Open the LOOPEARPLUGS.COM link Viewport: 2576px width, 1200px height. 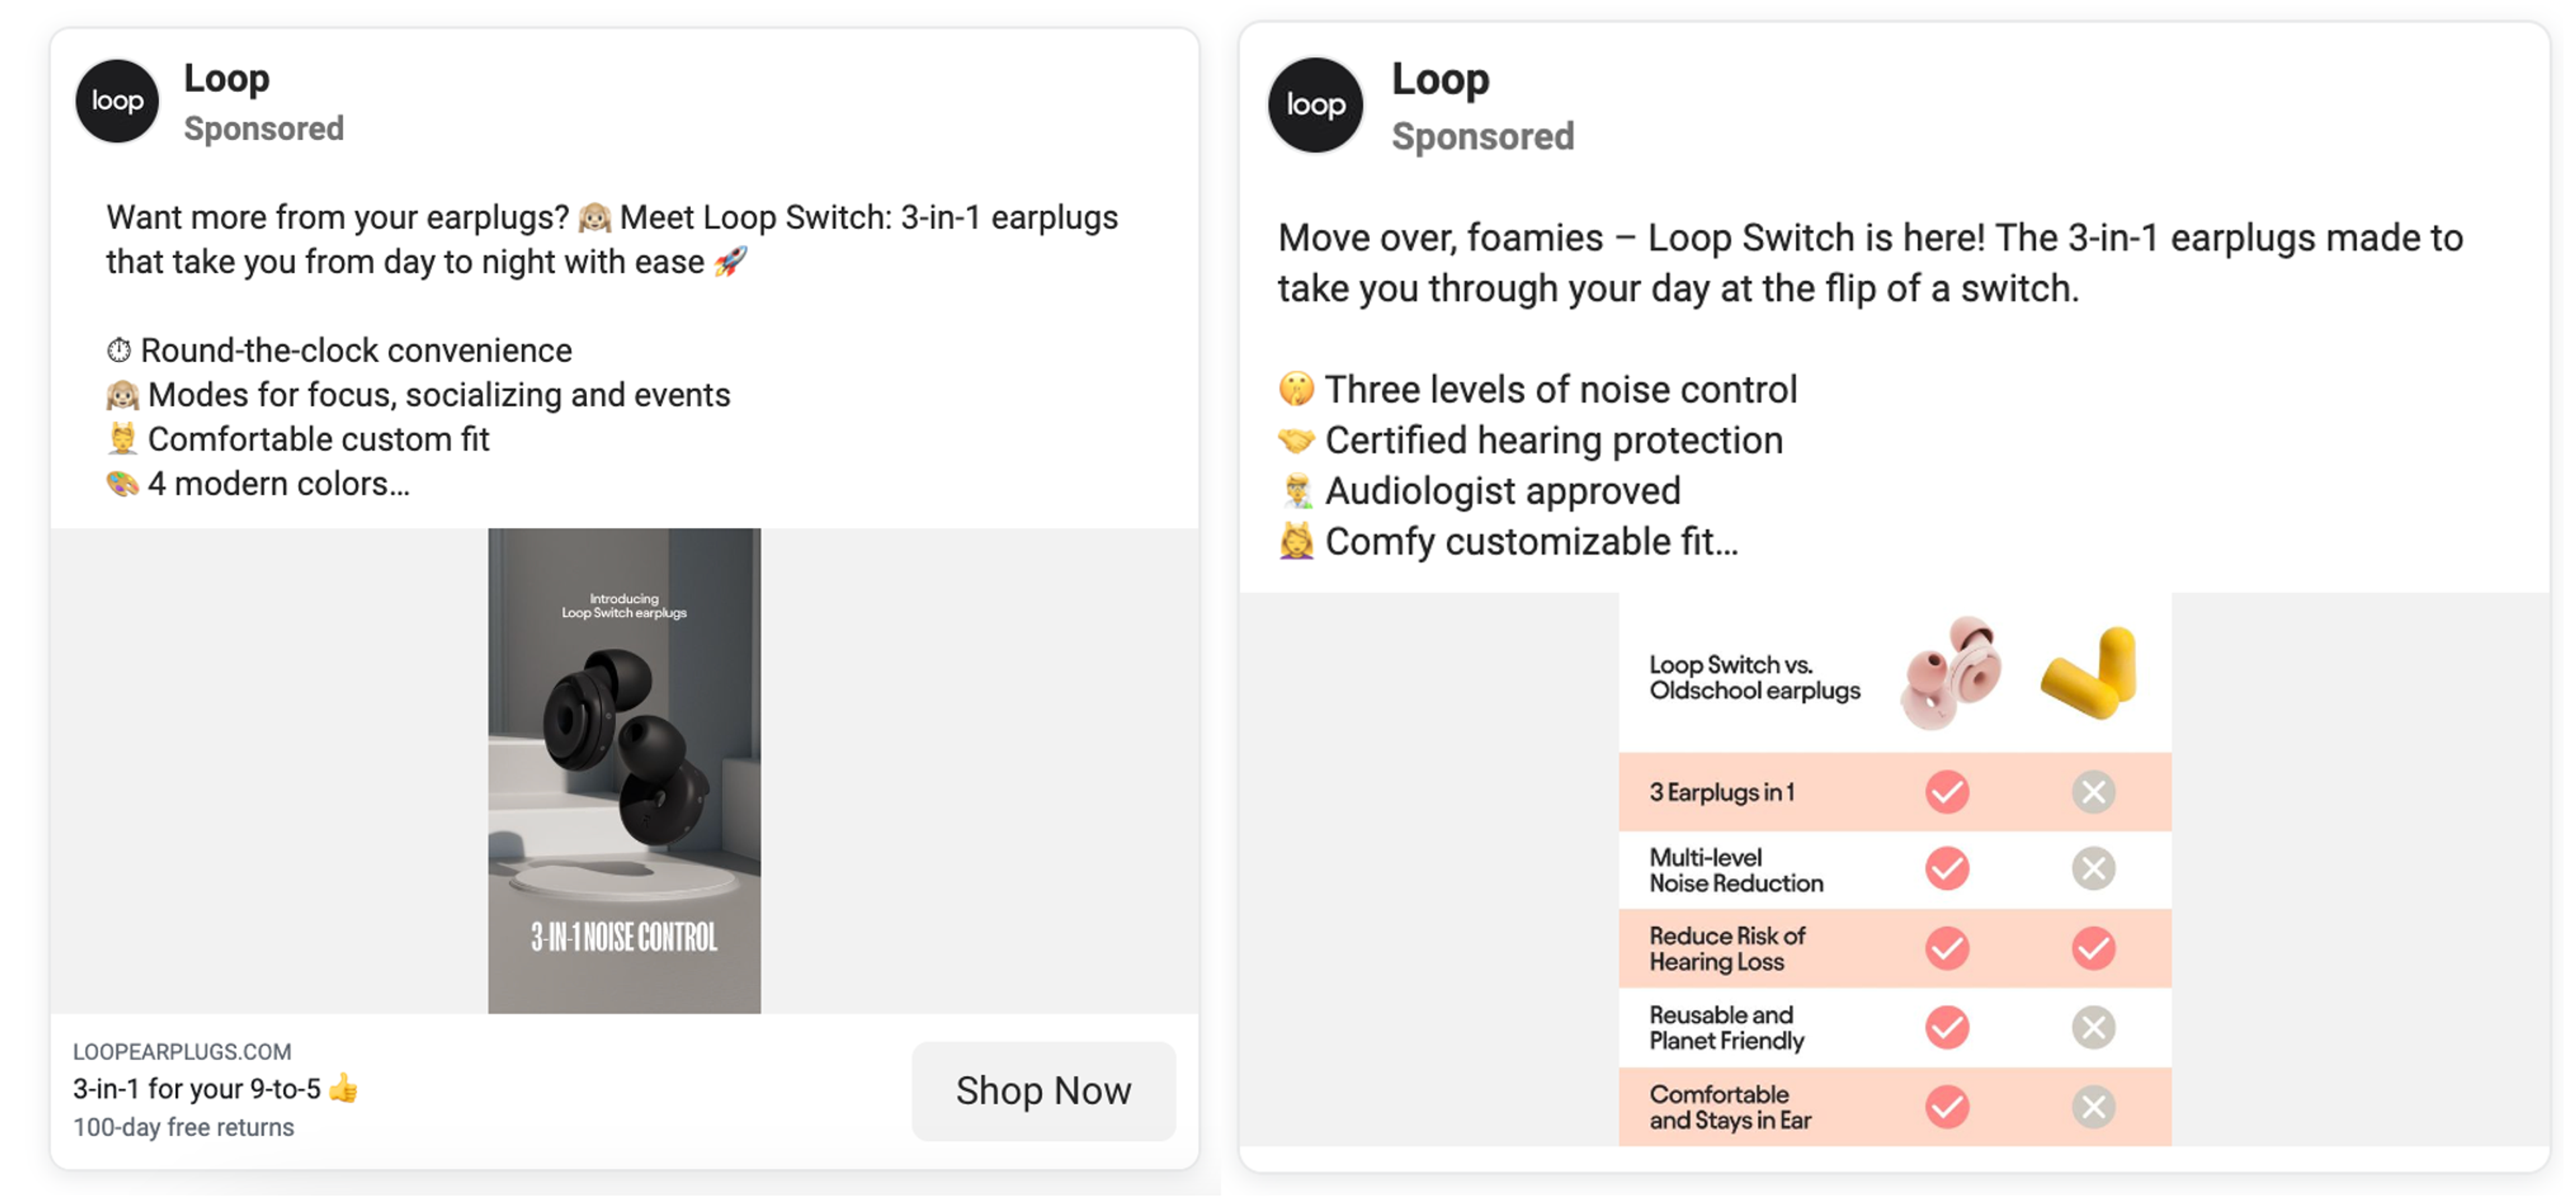(x=182, y=1051)
